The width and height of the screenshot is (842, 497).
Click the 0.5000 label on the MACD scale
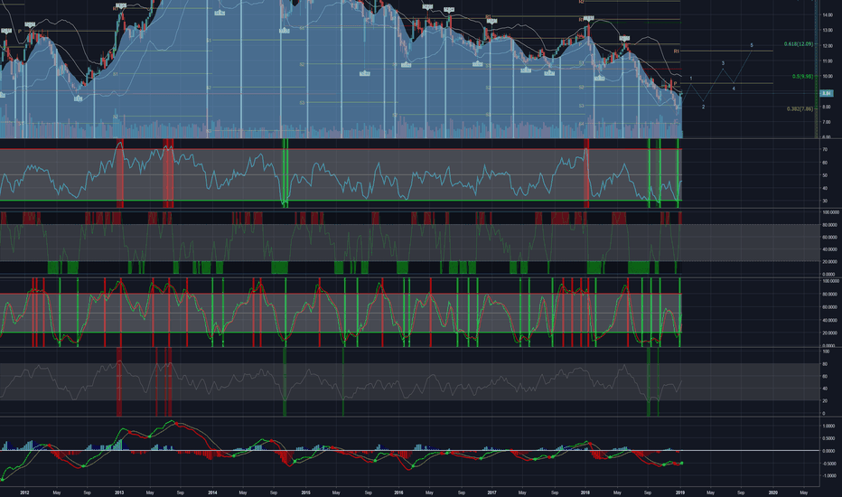tap(829, 438)
